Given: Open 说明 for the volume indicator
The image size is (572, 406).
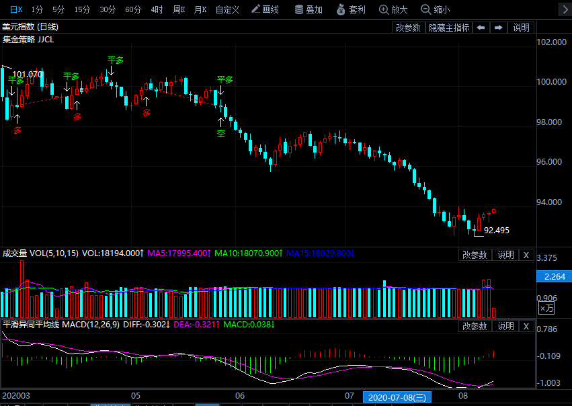Looking at the screenshot, I should pyautogui.click(x=505, y=255).
